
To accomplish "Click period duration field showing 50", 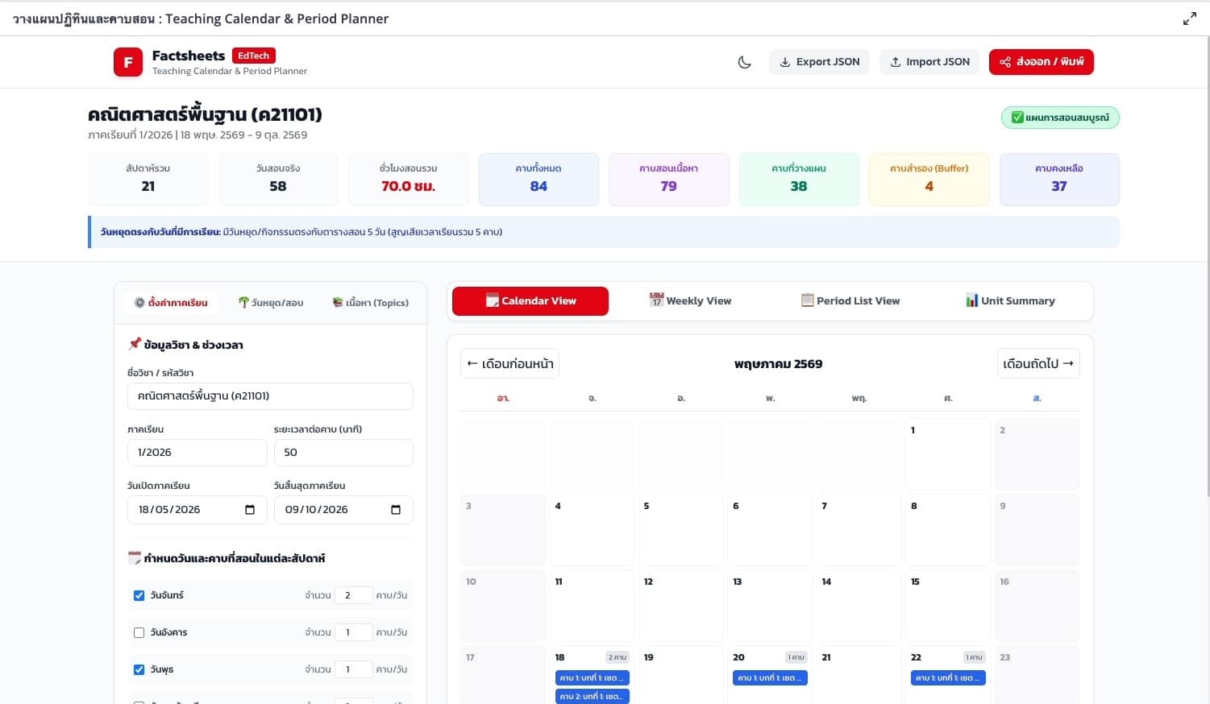I will (343, 453).
